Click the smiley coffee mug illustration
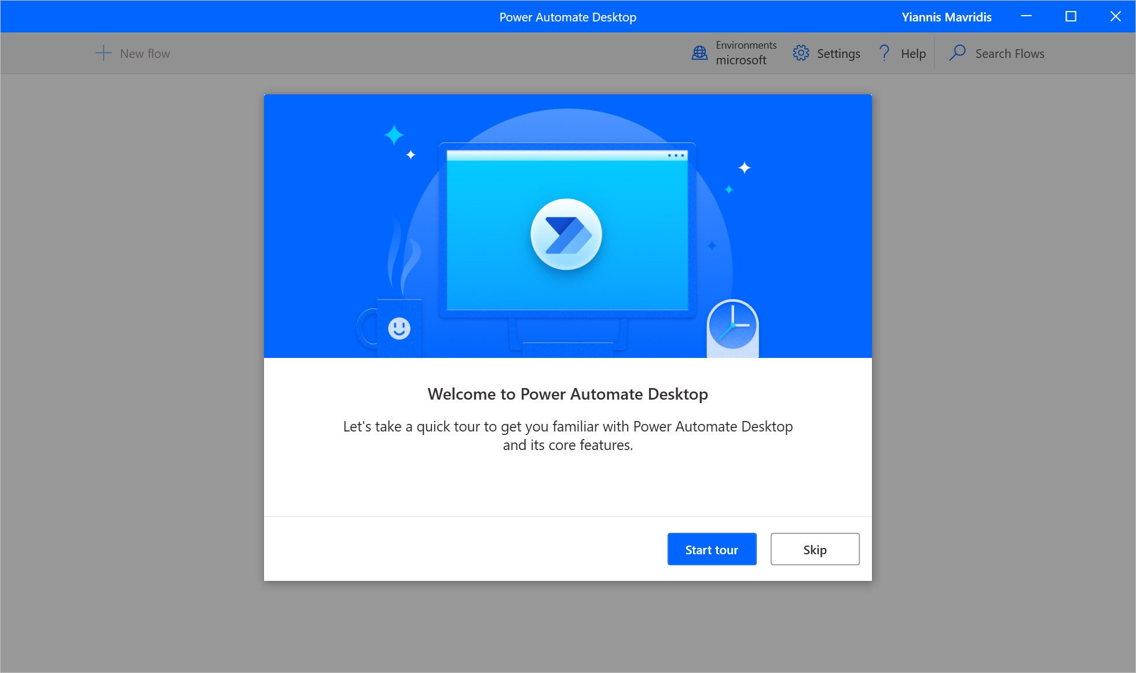Screen dimensions: 1136x673 [x=398, y=328]
